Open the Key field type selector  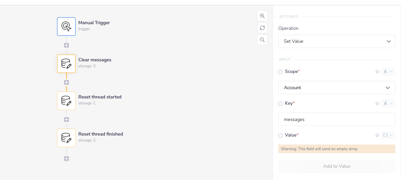point(388,103)
